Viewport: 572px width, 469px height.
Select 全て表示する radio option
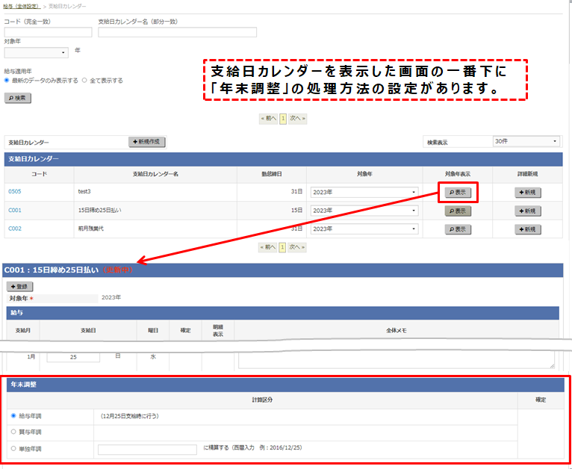pyautogui.click(x=85, y=80)
